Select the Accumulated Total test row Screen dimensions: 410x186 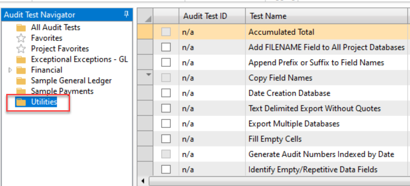coord(281,32)
